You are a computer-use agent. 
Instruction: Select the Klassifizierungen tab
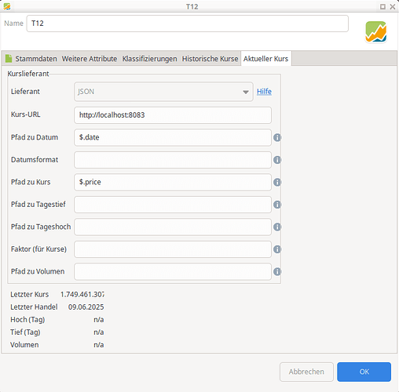[149, 59]
